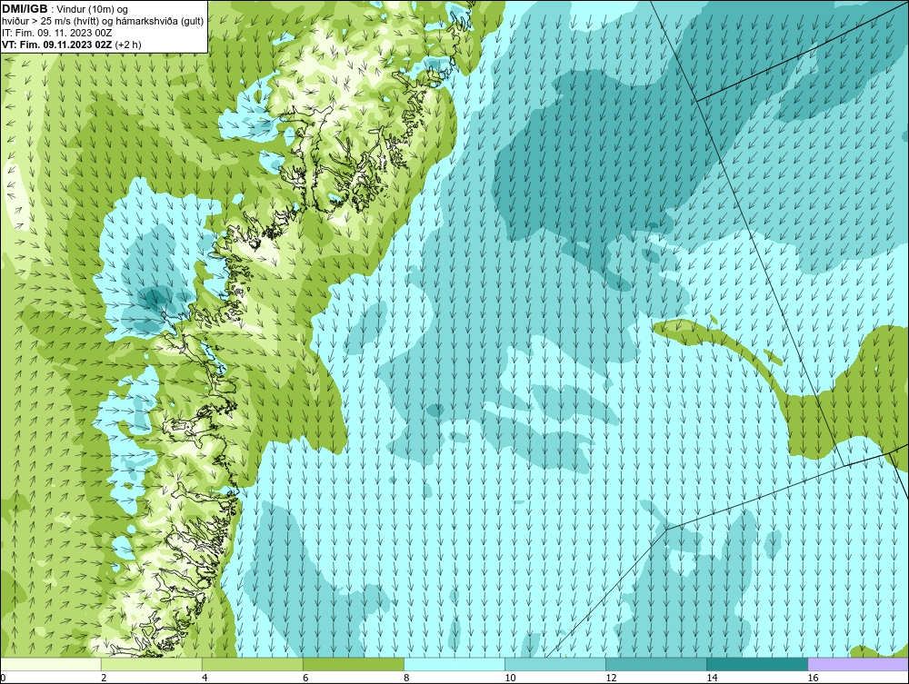909x684 pixels.
Task: Click the 0–2 m/s legend color swatch
Action: coord(51,664)
